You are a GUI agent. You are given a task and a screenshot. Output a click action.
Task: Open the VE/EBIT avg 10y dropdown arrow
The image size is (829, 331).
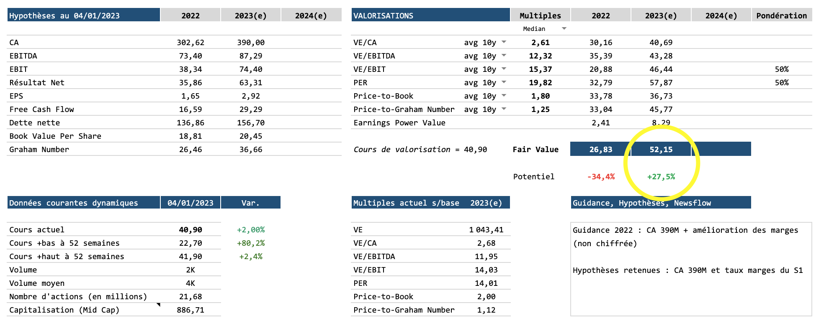coord(504,69)
